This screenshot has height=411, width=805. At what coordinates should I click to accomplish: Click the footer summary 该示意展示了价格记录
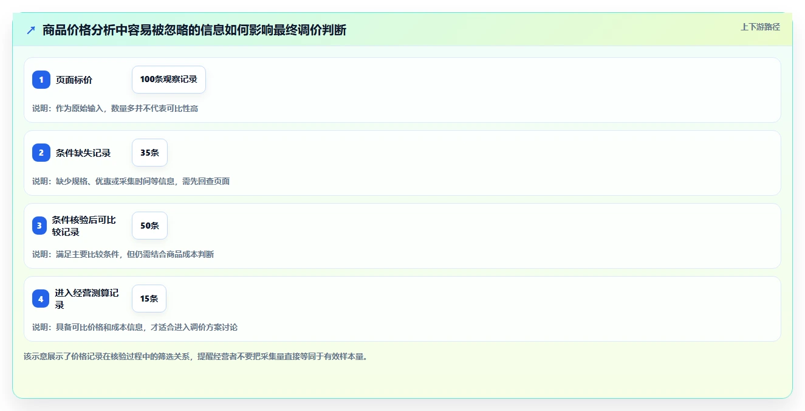[x=196, y=356]
